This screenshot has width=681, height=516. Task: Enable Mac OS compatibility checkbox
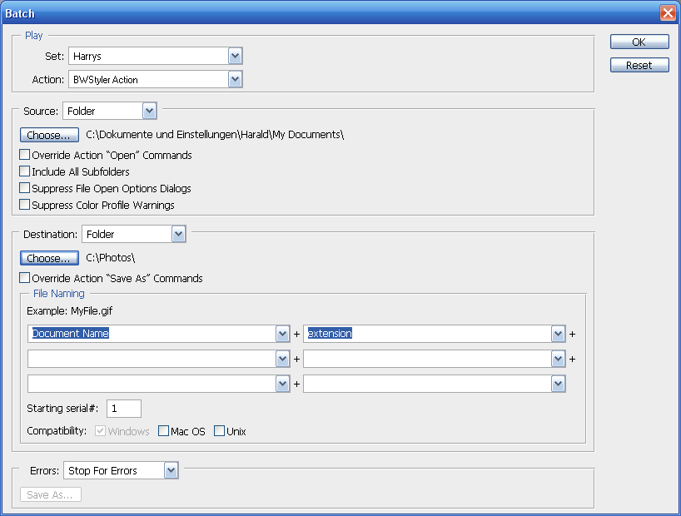click(163, 431)
